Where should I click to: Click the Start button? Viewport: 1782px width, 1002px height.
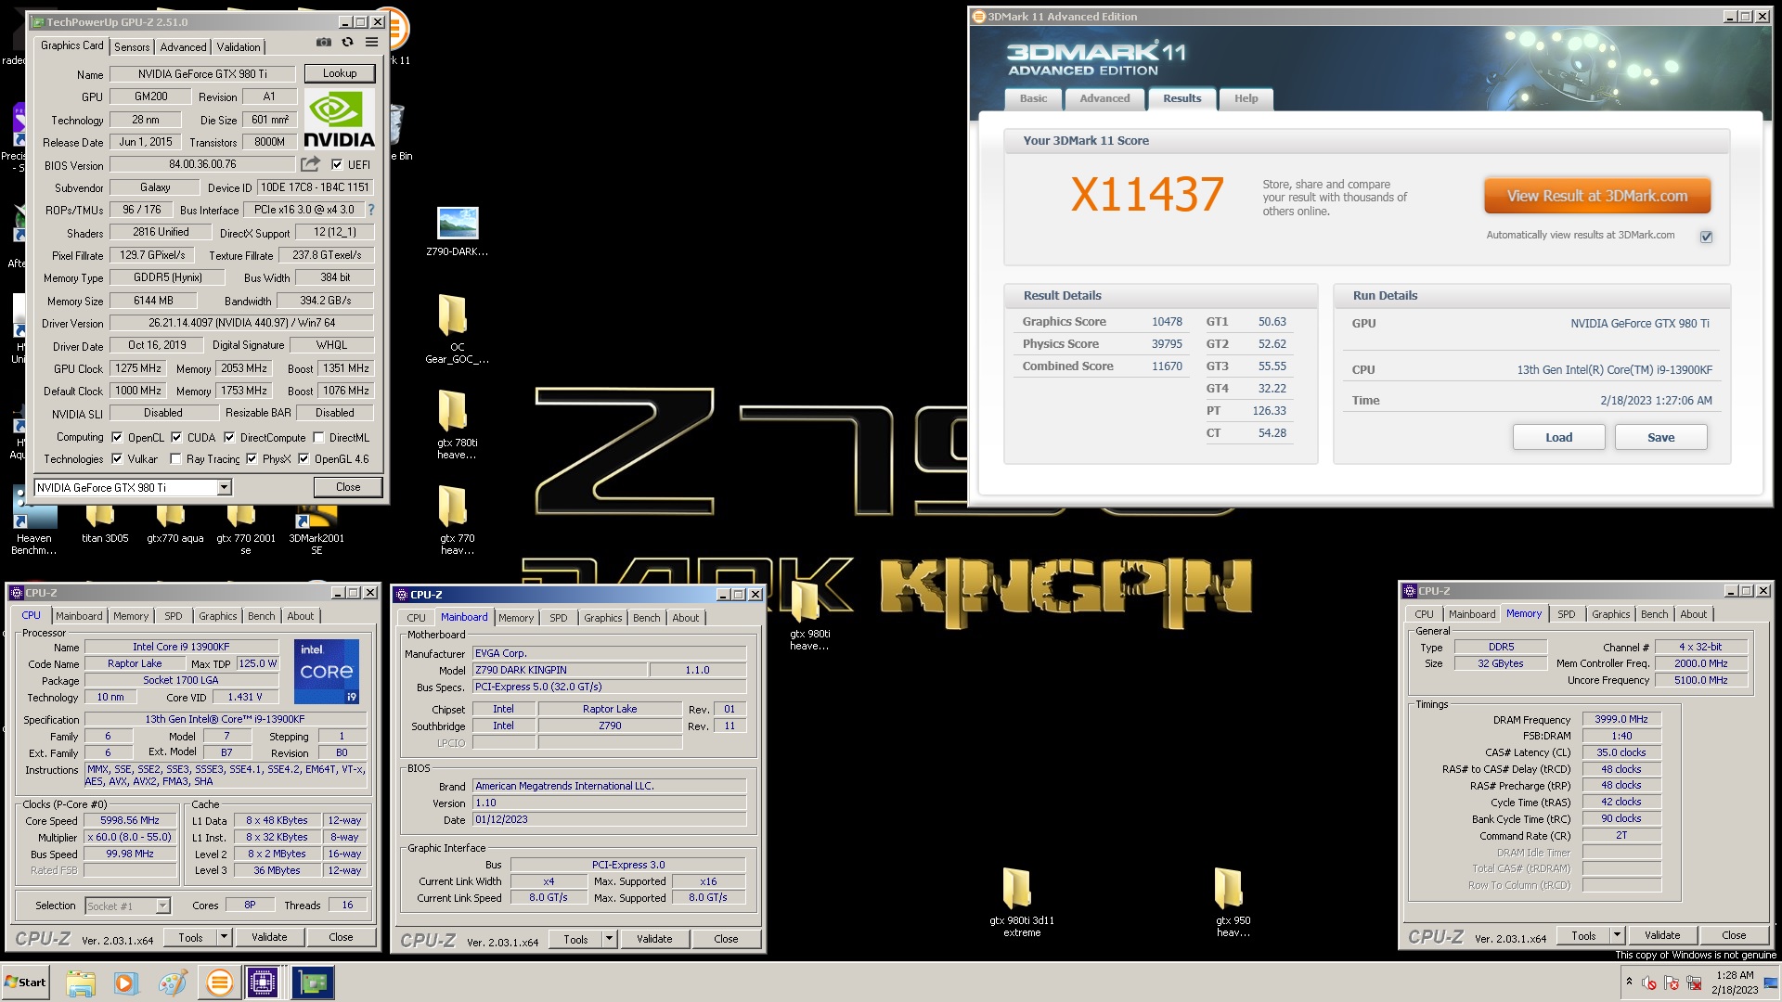pyautogui.click(x=25, y=983)
